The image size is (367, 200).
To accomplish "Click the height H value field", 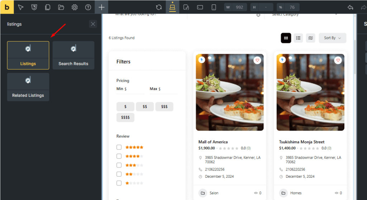I will point(266,7).
